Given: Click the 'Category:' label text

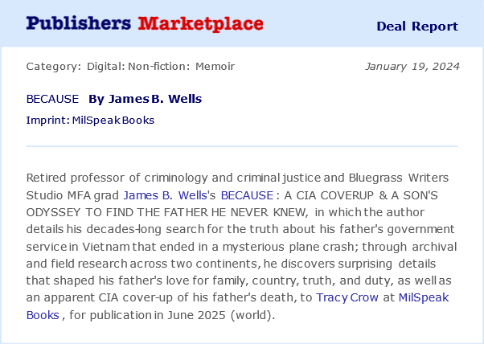Looking at the screenshot, I should tap(53, 66).
